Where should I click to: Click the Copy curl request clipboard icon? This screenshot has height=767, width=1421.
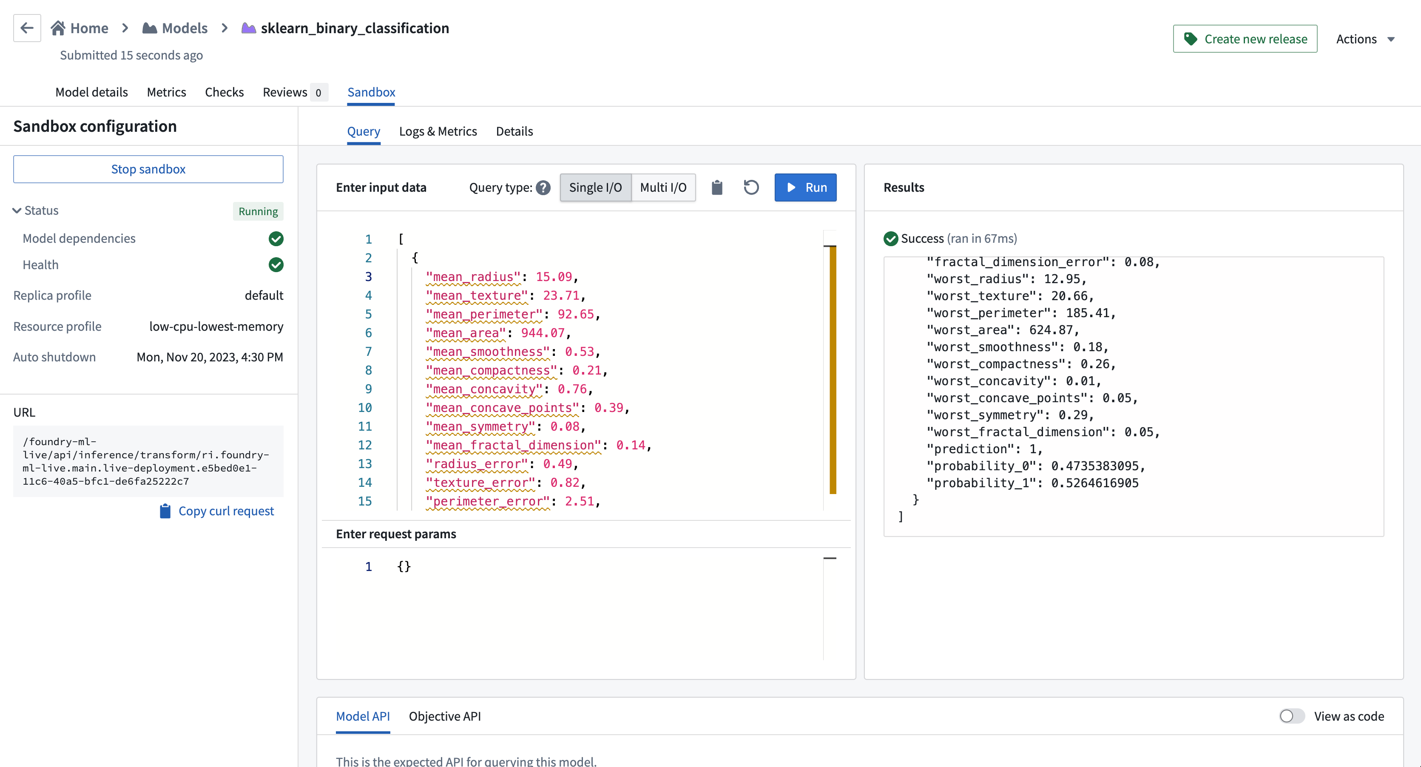click(162, 510)
